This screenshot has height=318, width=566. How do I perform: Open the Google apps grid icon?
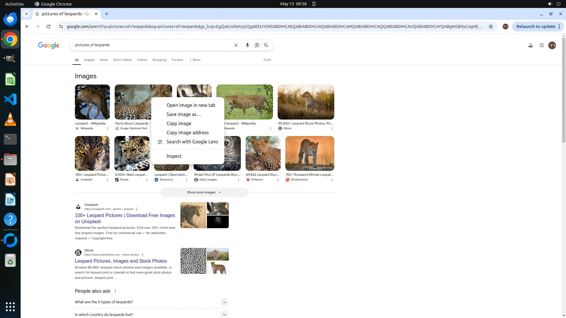coord(542,45)
